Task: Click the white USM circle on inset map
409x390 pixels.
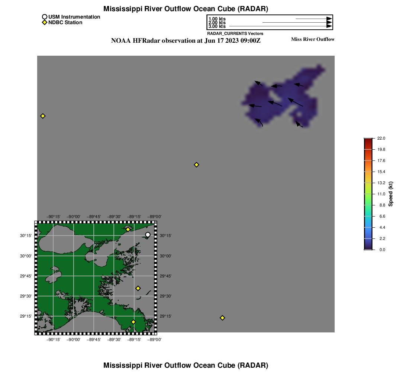Action: coord(148,234)
